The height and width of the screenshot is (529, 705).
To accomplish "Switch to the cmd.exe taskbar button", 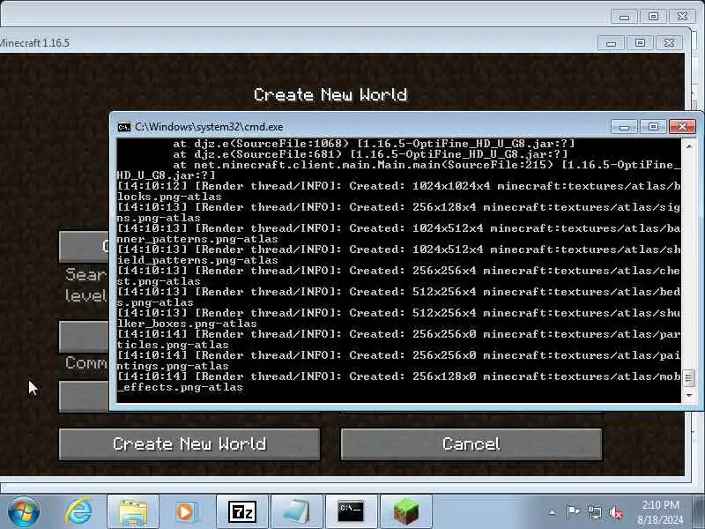I will 351,512.
